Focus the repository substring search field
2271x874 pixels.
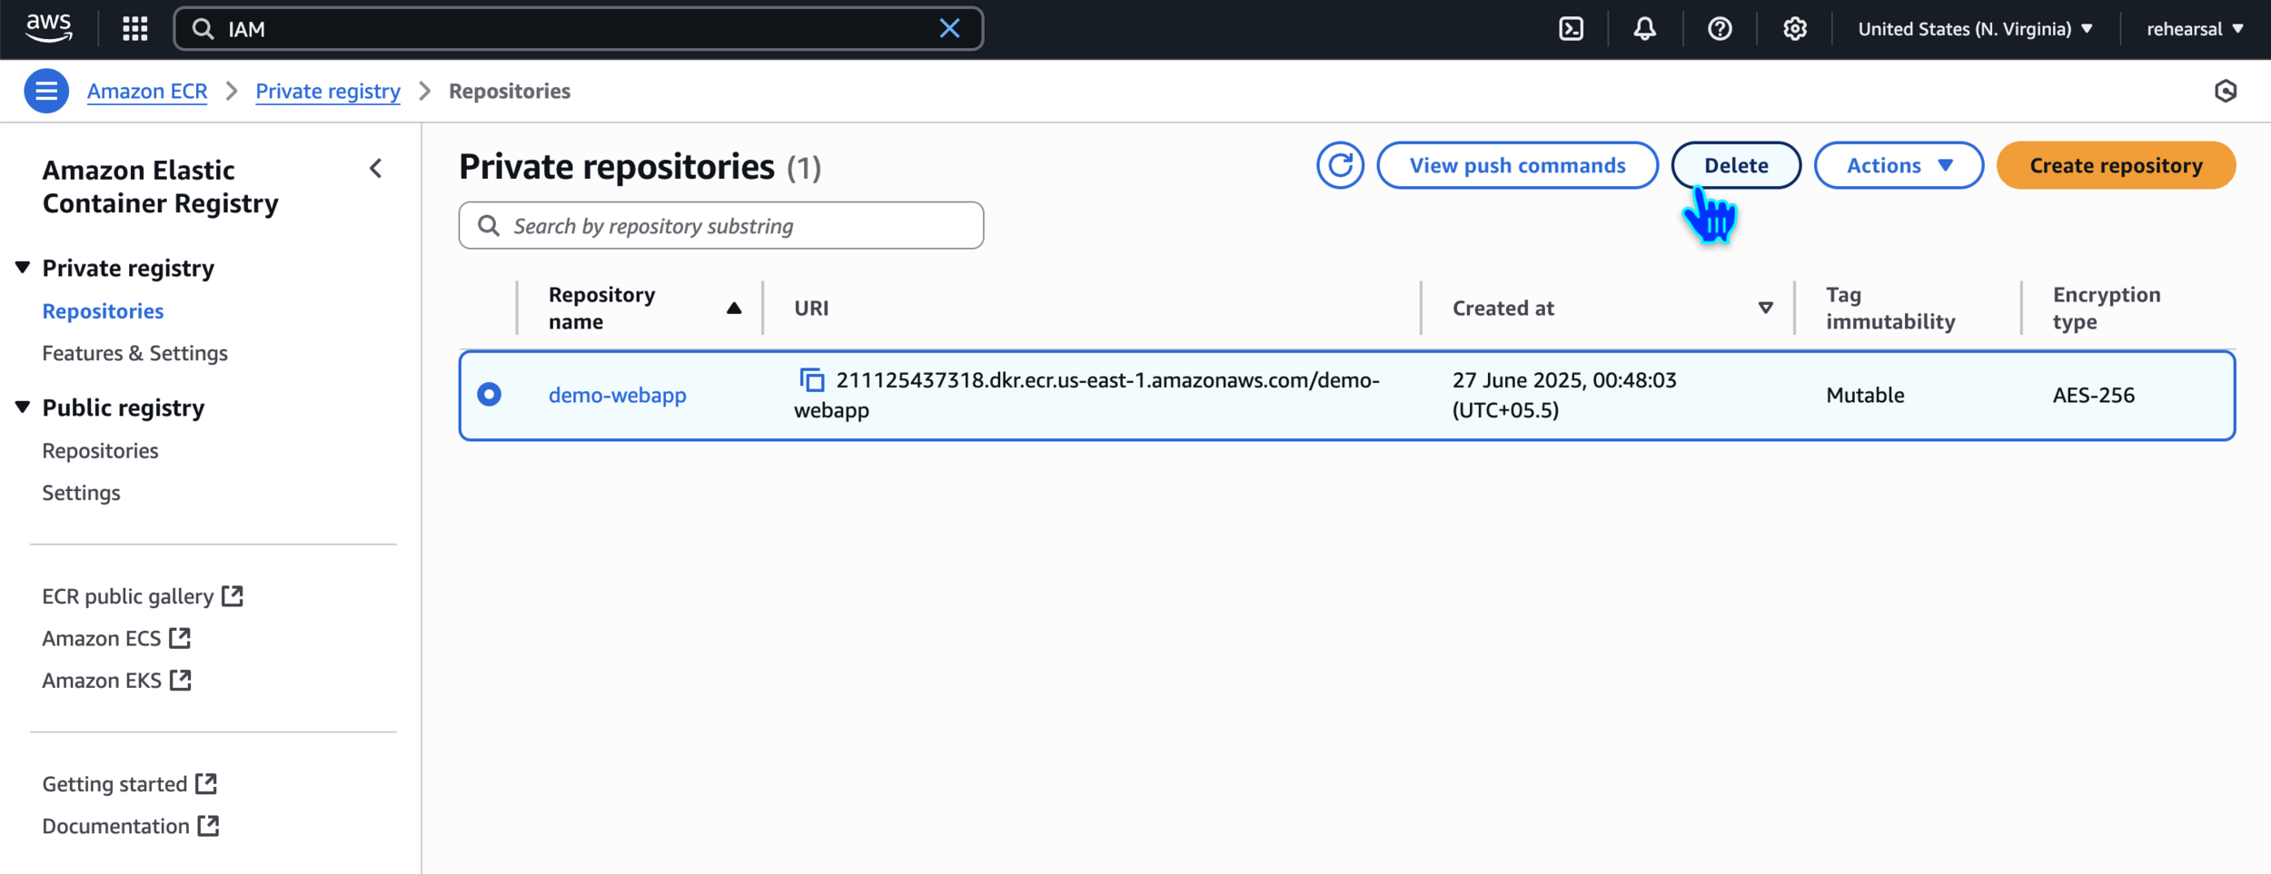tap(721, 226)
